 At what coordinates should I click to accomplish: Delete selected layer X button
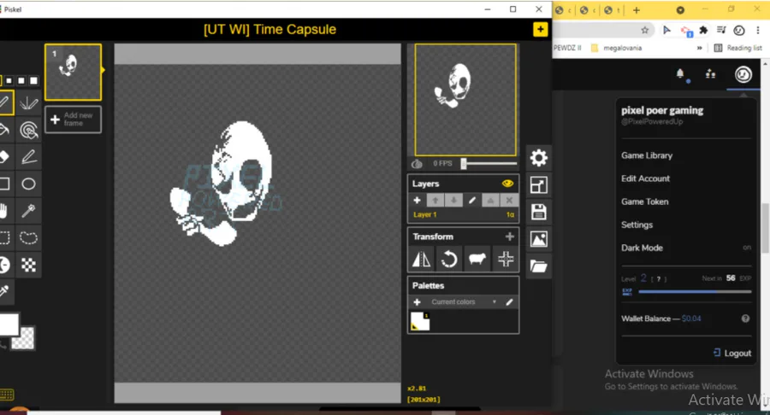tap(509, 200)
